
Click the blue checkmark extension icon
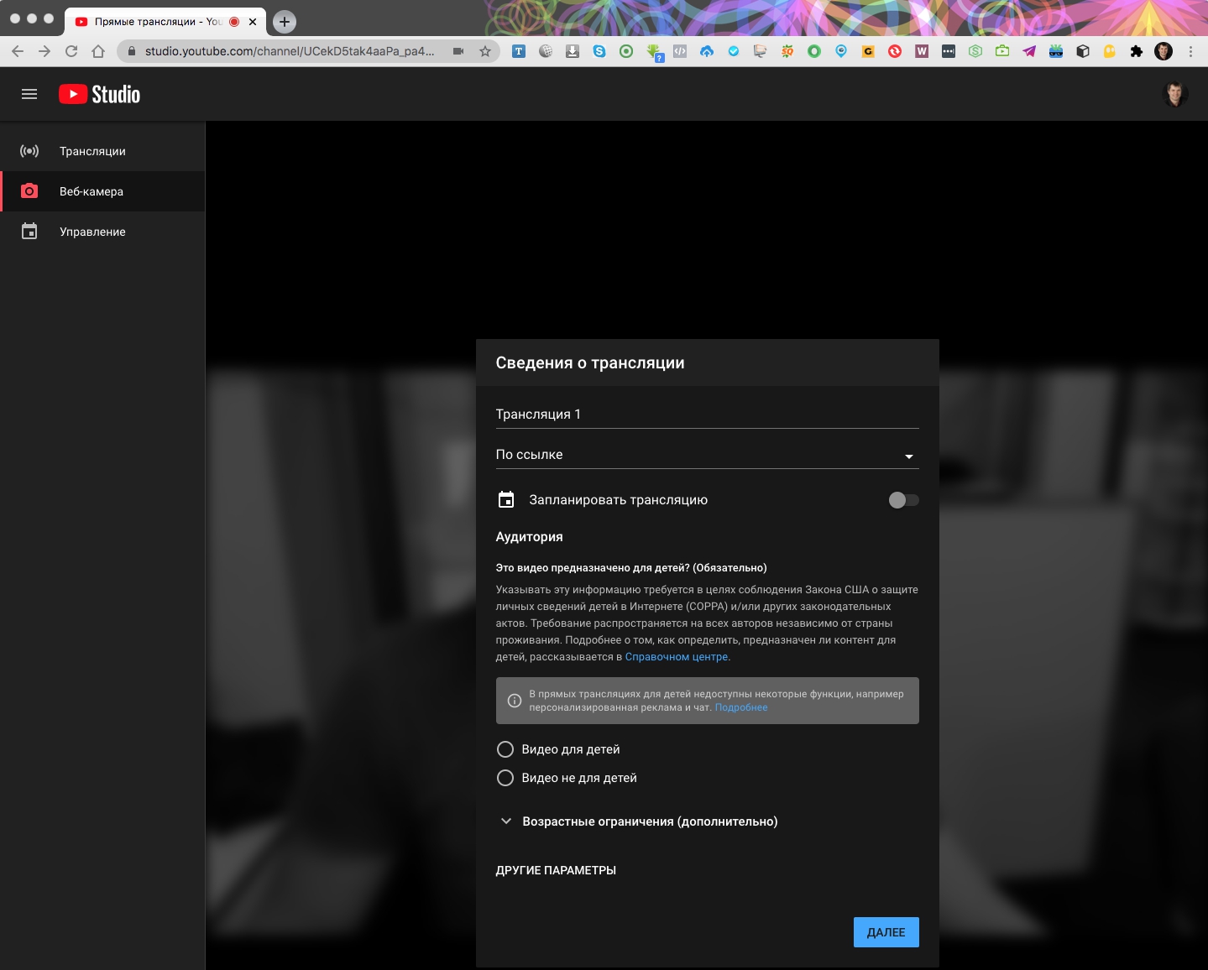tap(734, 51)
